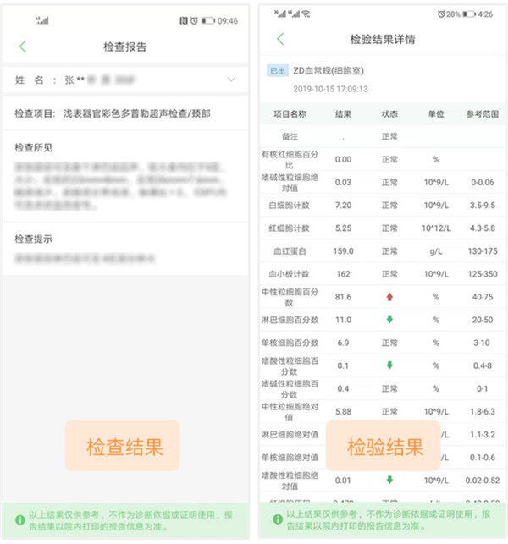The image size is (508, 544).
Task: Tap the result value 7.20
Action: pos(343,206)
